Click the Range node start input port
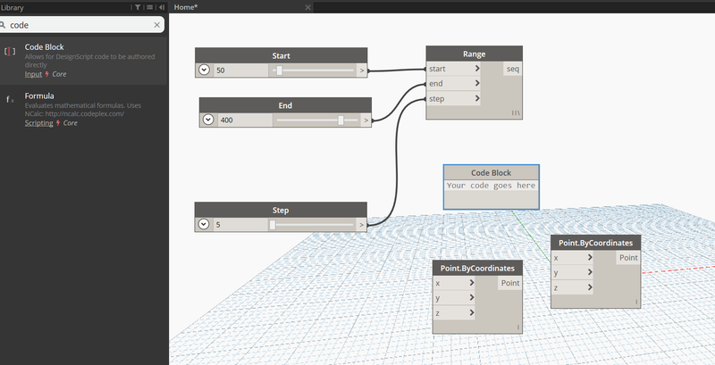This screenshot has height=365, width=715. 454,69
